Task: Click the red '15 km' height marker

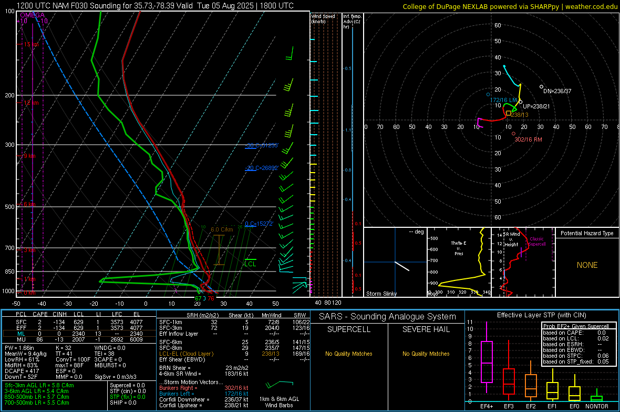Action: (30, 44)
